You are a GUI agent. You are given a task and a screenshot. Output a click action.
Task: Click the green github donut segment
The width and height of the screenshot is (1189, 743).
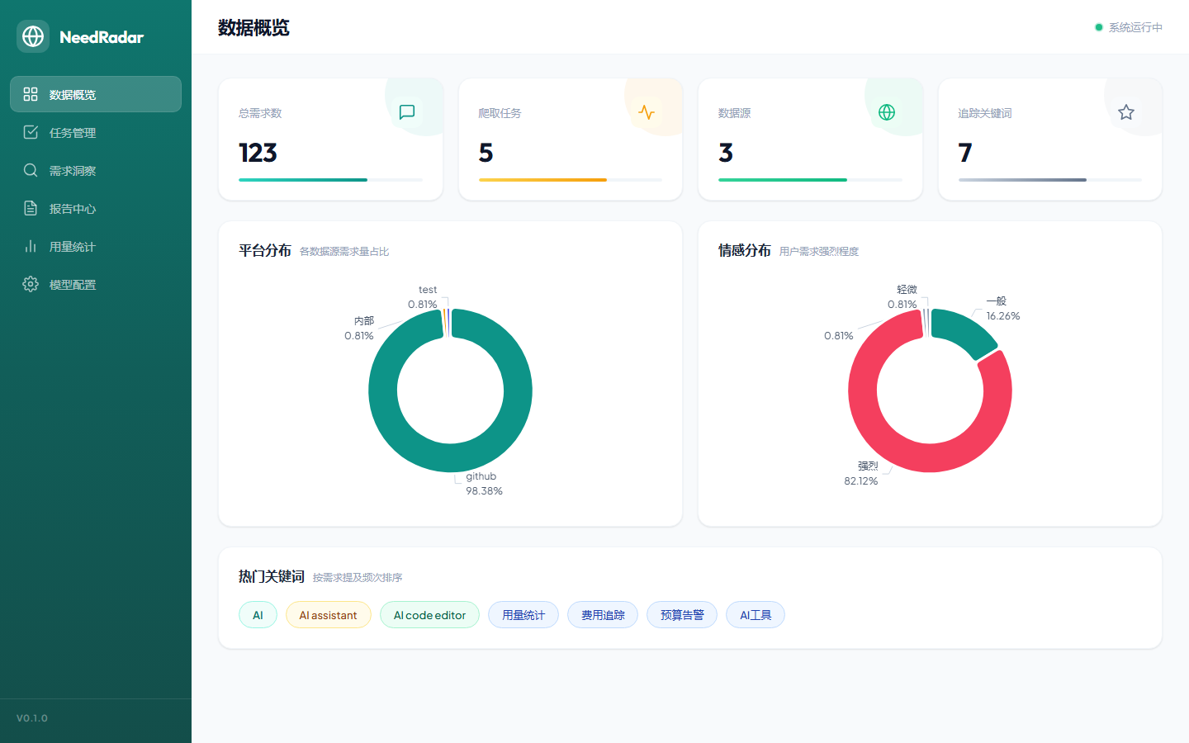[x=450, y=458]
